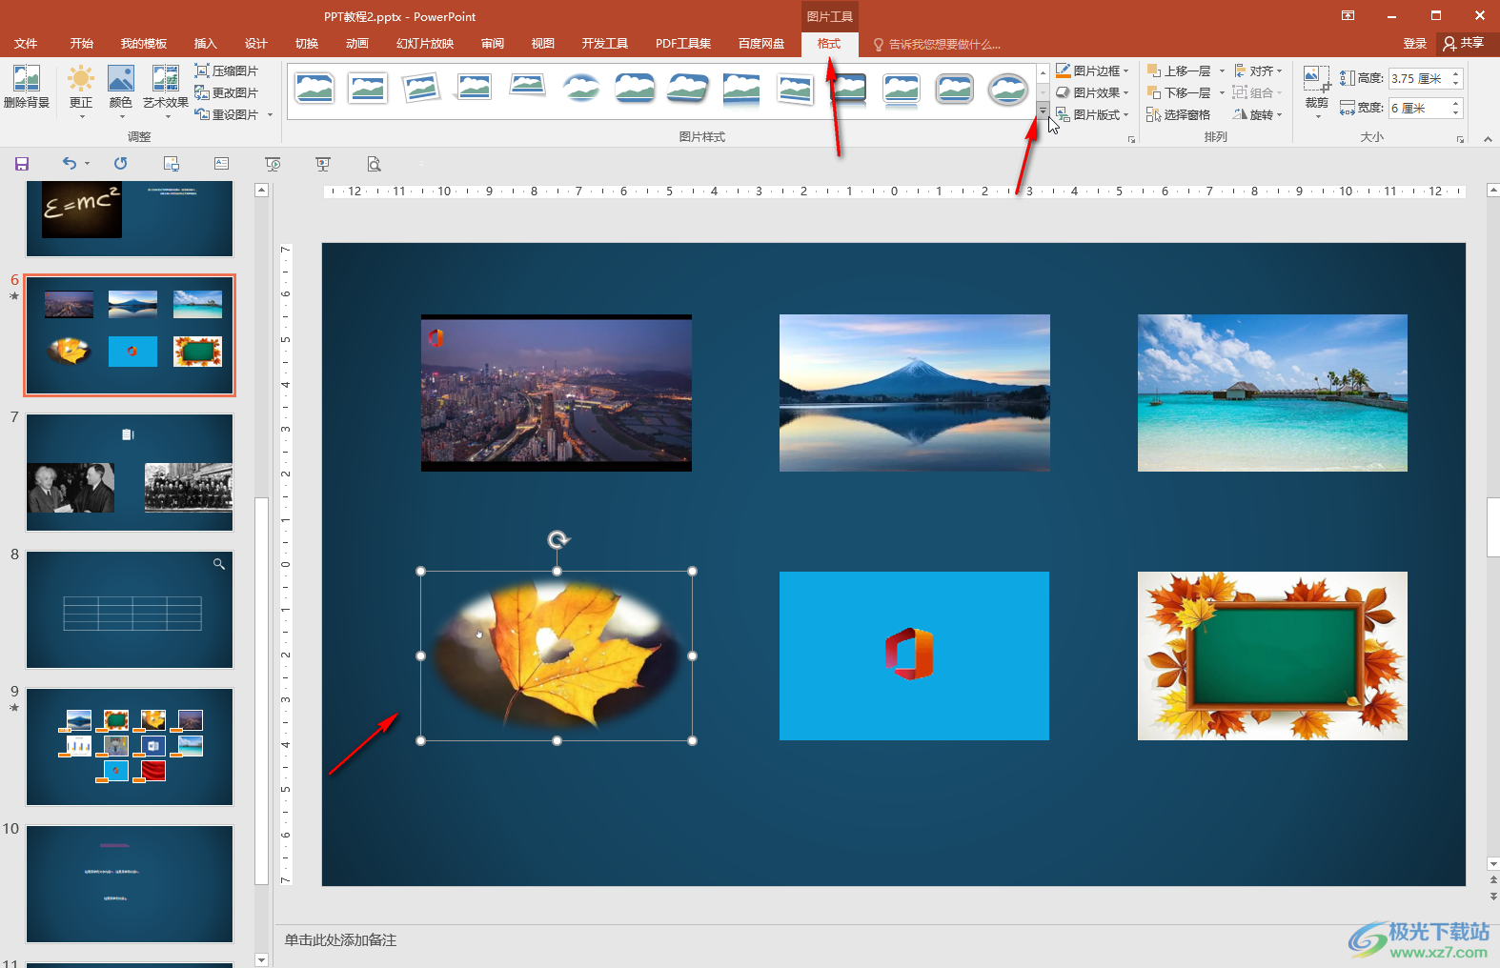The width and height of the screenshot is (1500, 968).
Task: Open the 对齐 align dropdown
Action: click(1258, 71)
